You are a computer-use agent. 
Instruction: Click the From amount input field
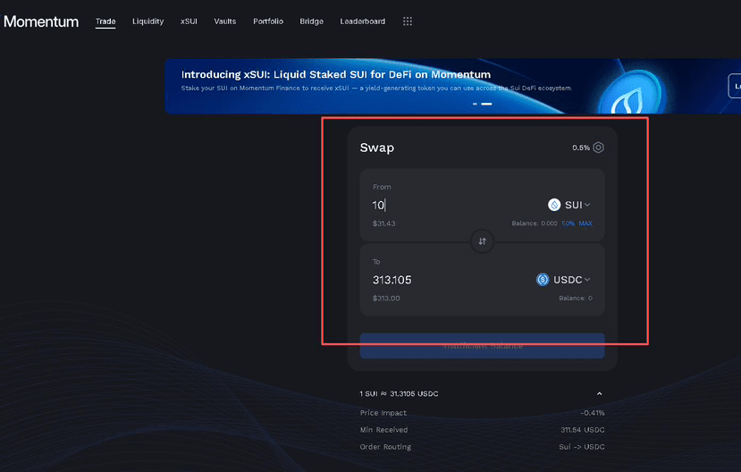(x=447, y=205)
